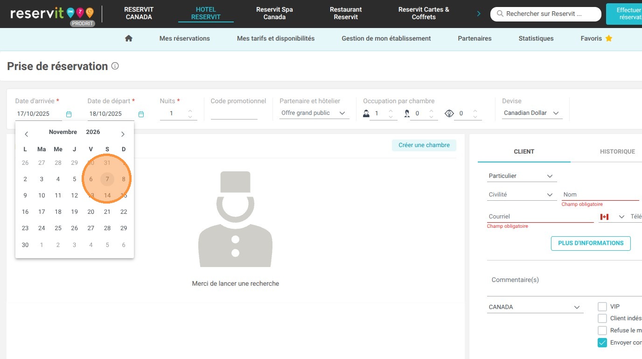This screenshot has width=642, height=359.
Task: Open arrival date calendar icon
Action: 69,114
